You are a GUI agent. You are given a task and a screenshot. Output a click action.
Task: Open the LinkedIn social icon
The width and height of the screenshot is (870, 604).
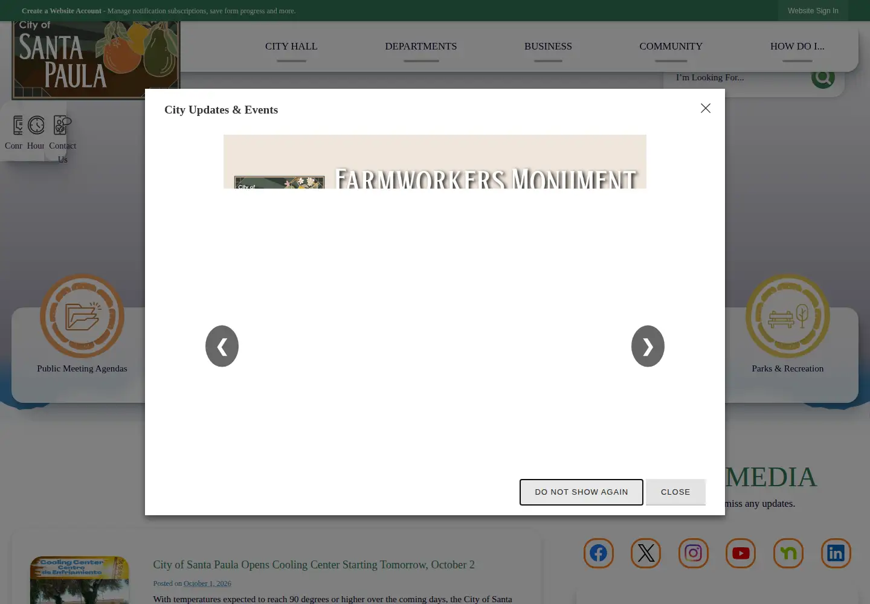836,553
